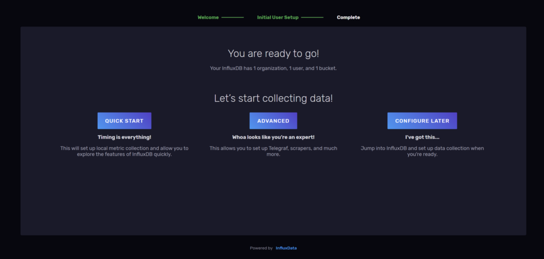Image resolution: width=544 pixels, height=259 pixels.
Task: Return to Initial User Setup step
Action: coord(277,18)
